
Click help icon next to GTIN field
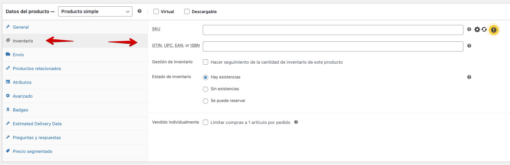[469, 45]
